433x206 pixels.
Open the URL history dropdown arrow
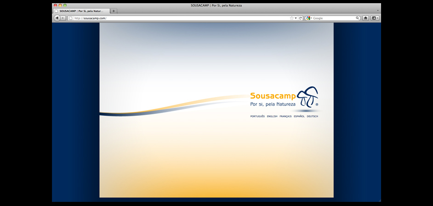tap(296, 18)
